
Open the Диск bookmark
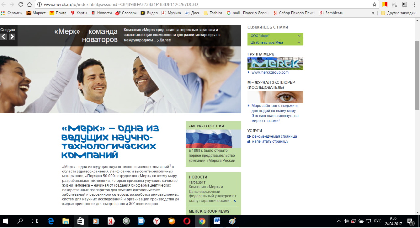(x=192, y=13)
